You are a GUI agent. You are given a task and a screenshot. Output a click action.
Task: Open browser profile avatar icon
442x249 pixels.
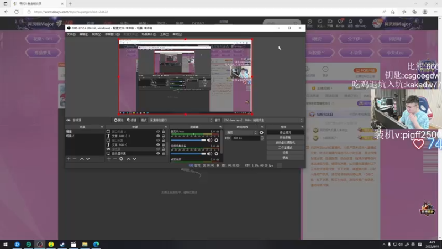click(x=425, y=12)
